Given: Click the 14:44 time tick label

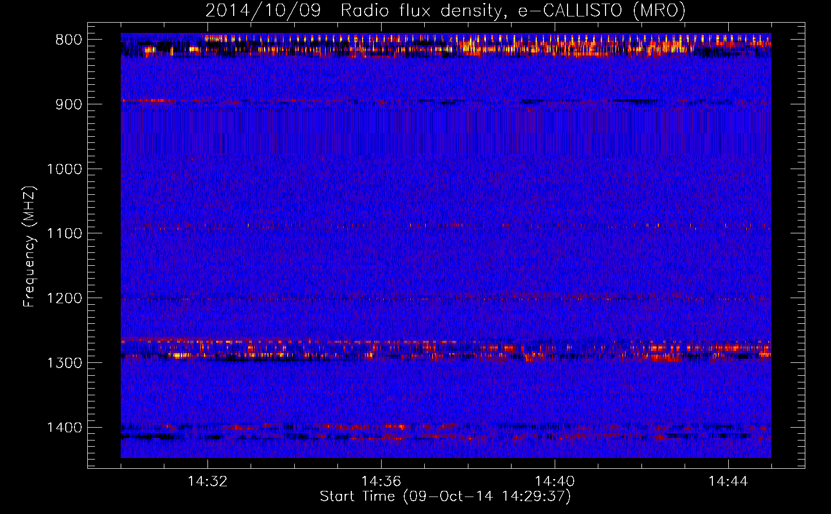Looking at the screenshot, I should click(728, 482).
